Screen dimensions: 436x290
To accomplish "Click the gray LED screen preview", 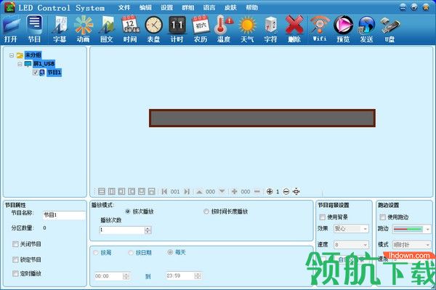I will click(x=262, y=118).
